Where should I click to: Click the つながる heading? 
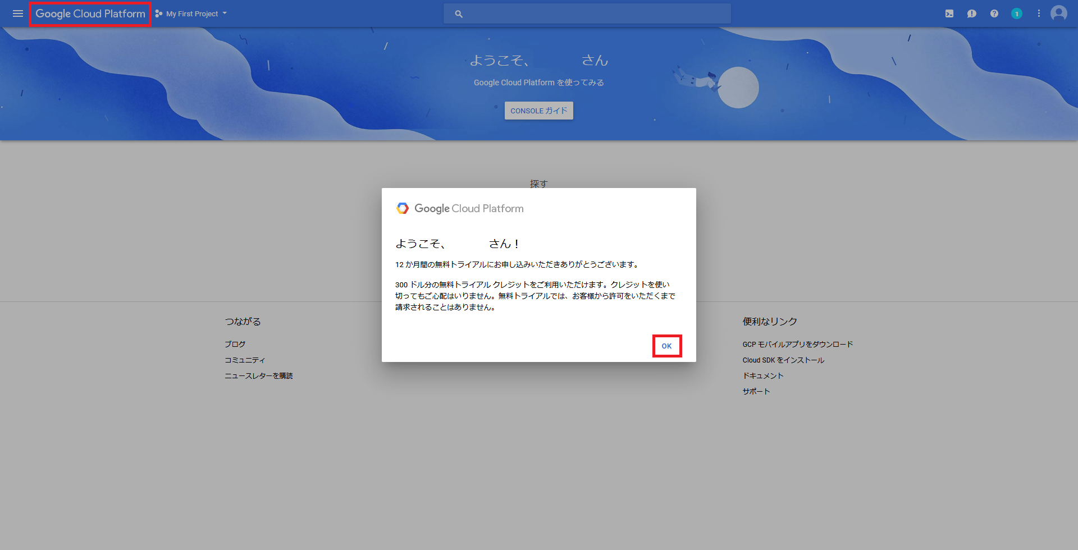[x=243, y=321]
